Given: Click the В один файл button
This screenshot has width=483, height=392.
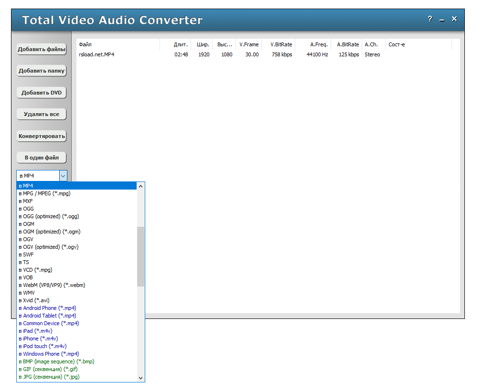Looking at the screenshot, I should tap(42, 158).
